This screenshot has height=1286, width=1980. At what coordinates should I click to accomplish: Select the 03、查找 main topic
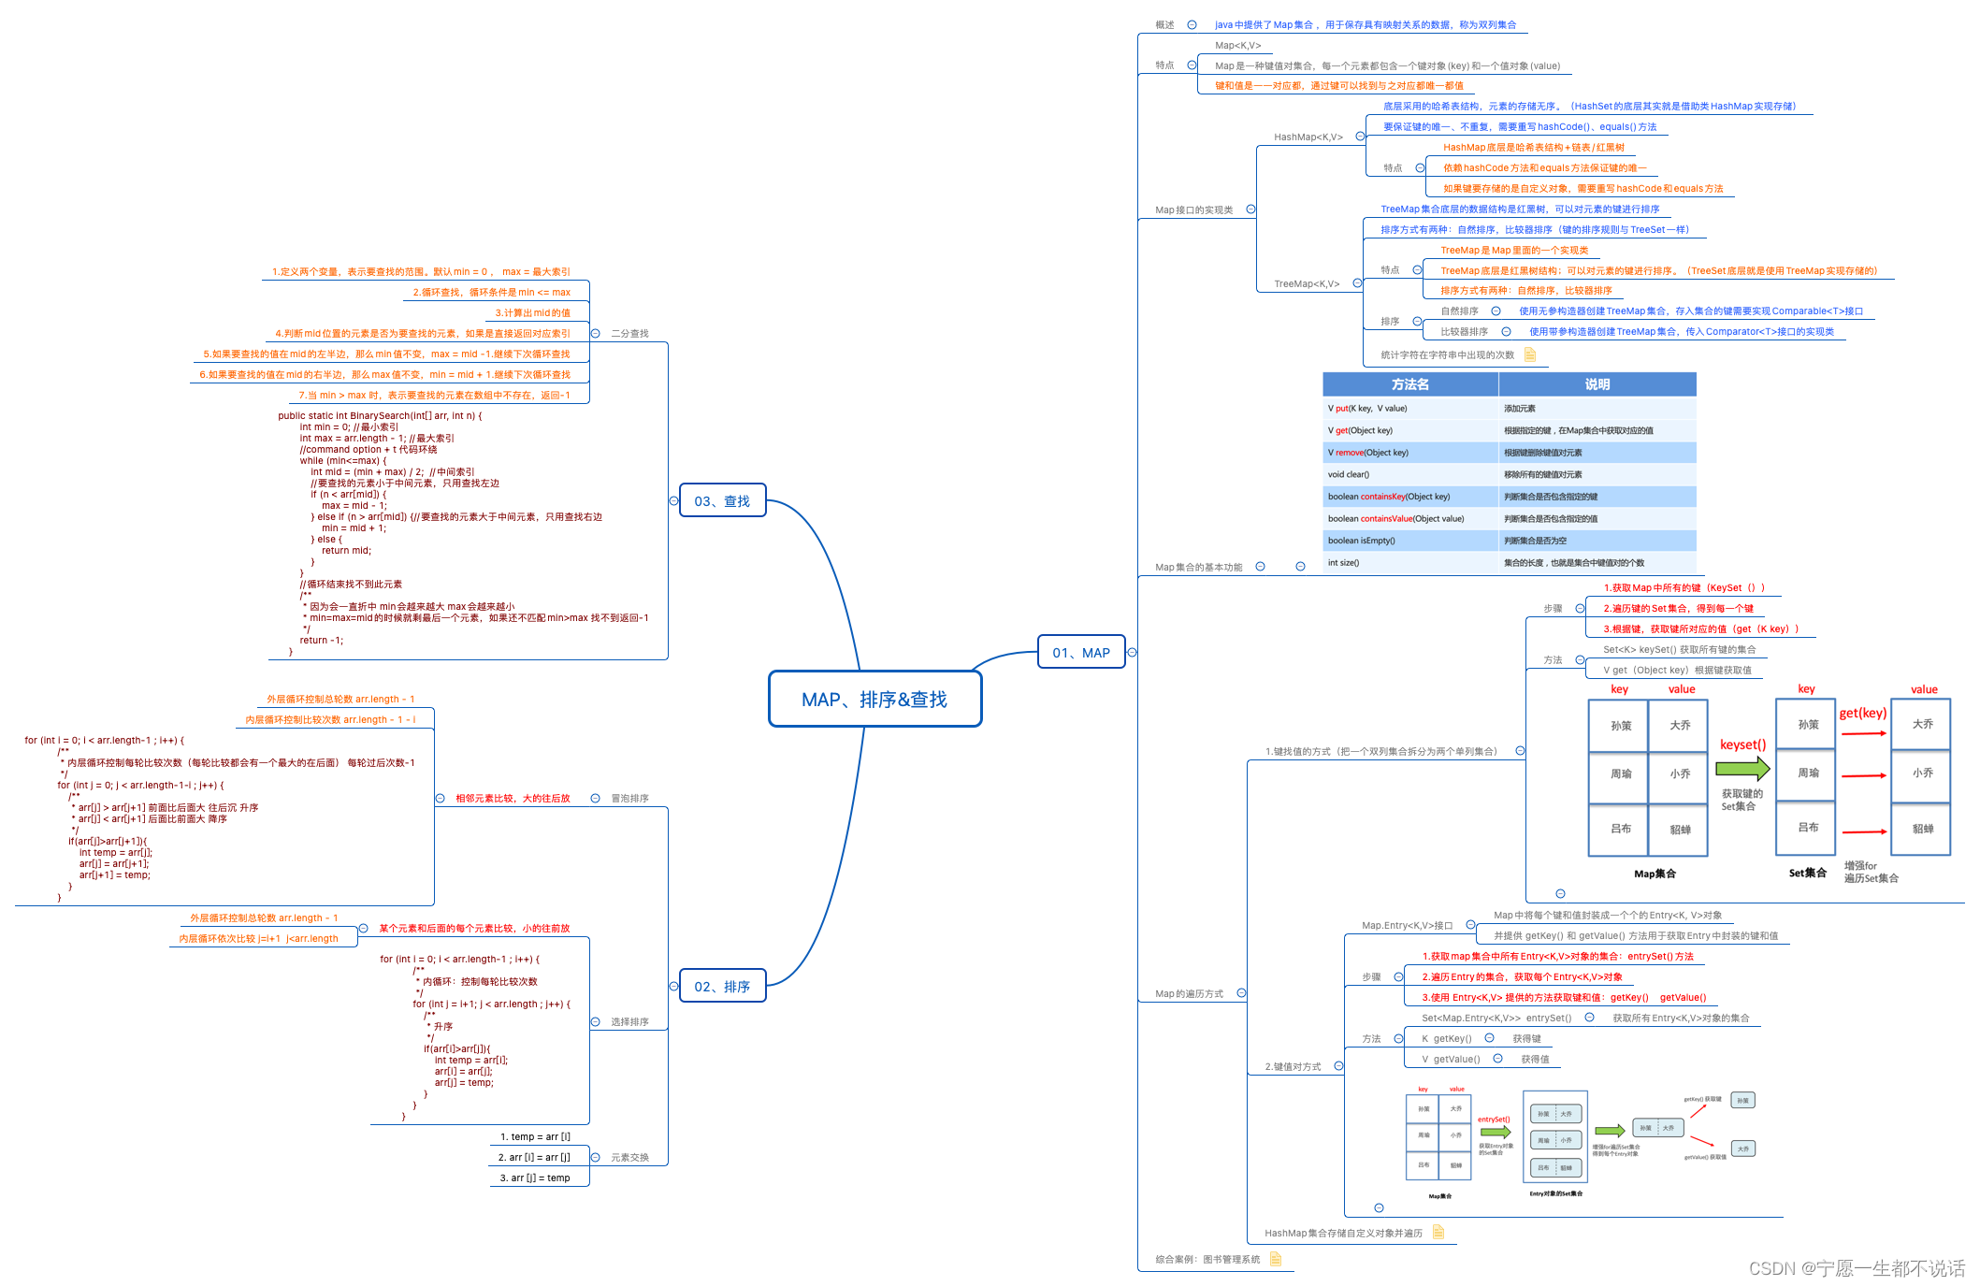click(x=722, y=500)
